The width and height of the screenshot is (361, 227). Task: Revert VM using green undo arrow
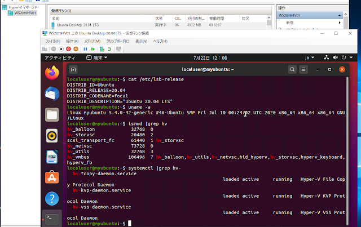coord(109,49)
